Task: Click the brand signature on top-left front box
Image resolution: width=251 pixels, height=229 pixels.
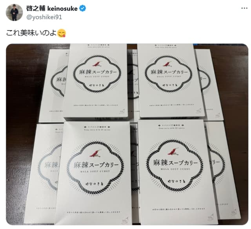Action: click(x=96, y=85)
